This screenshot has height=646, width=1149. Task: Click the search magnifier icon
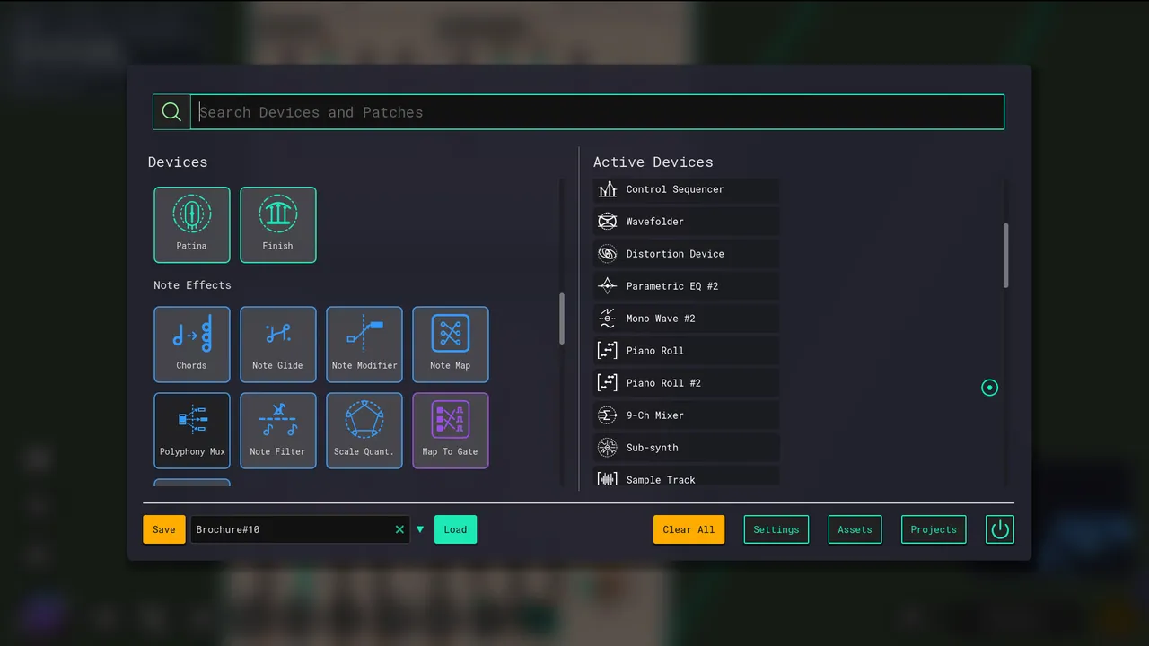171,112
